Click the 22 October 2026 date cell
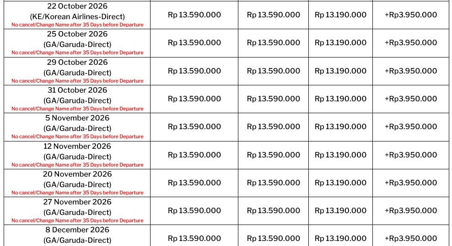The image size is (452, 246). [x=77, y=6]
